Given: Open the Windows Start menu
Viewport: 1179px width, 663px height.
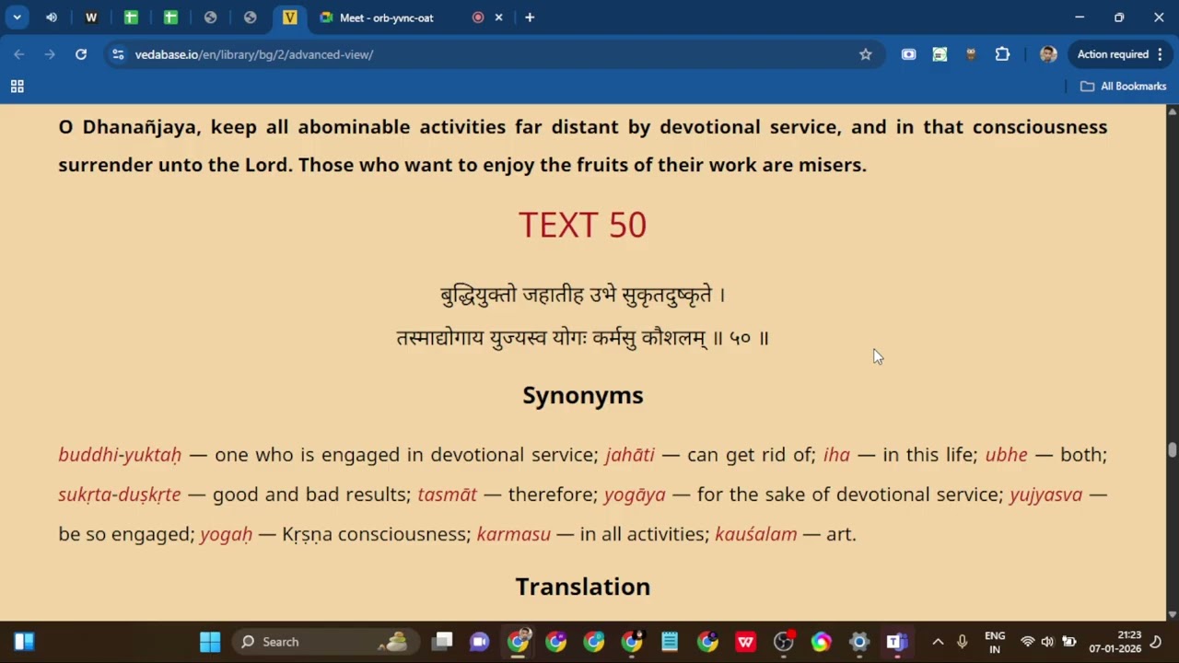Looking at the screenshot, I should point(210,642).
